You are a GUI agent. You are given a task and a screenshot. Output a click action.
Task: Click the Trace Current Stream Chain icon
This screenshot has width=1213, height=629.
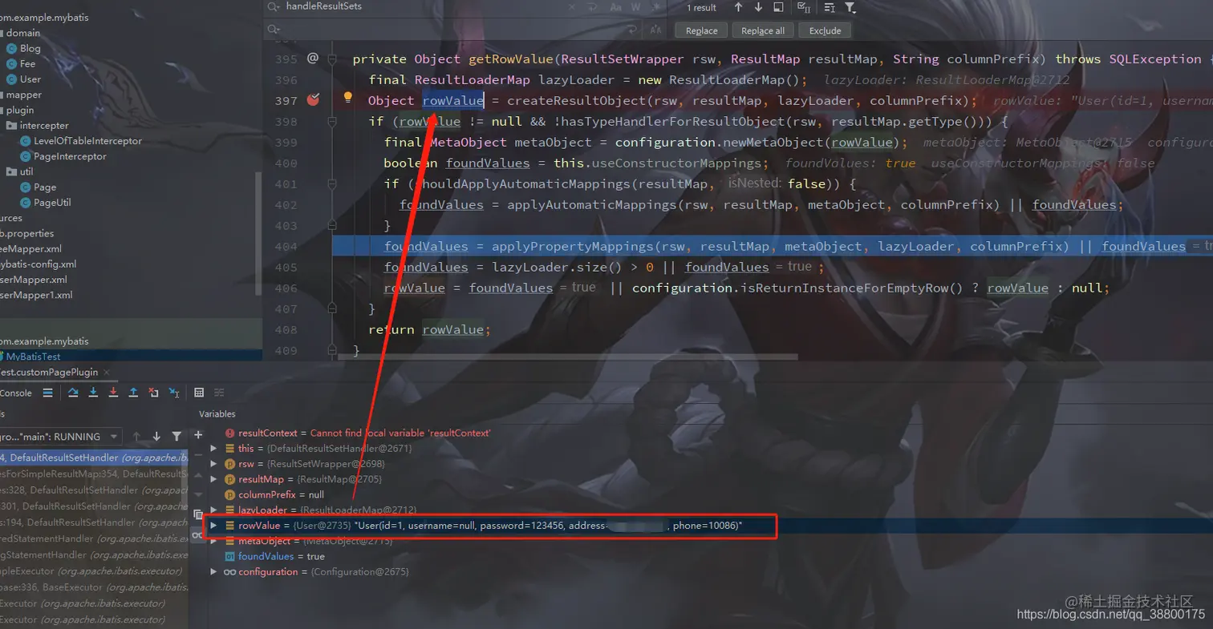pos(219,393)
